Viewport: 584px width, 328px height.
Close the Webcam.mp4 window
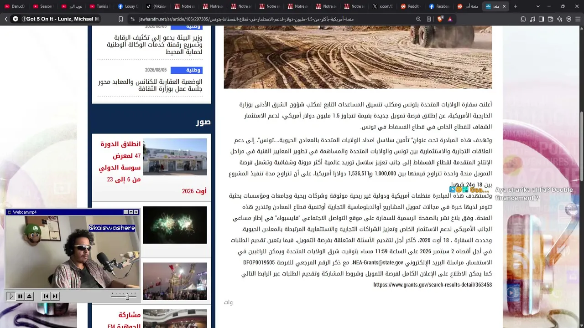click(136, 212)
